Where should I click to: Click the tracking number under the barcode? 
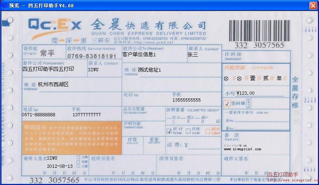point(259,45)
